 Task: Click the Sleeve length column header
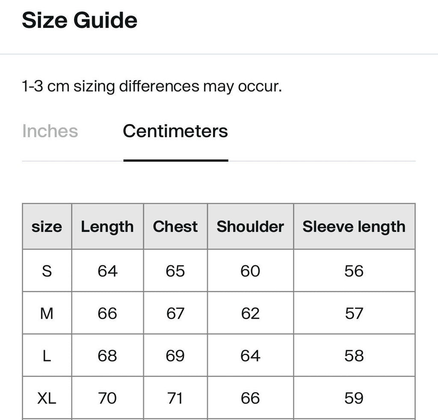tap(354, 227)
